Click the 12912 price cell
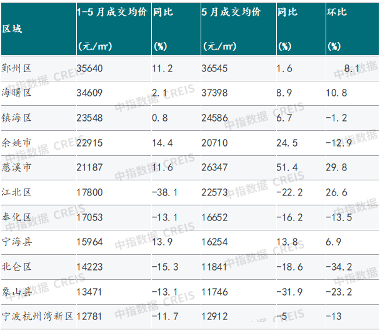This screenshot has width=380, height=330. point(216,315)
